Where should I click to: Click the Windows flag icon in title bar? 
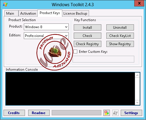(5, 4)
